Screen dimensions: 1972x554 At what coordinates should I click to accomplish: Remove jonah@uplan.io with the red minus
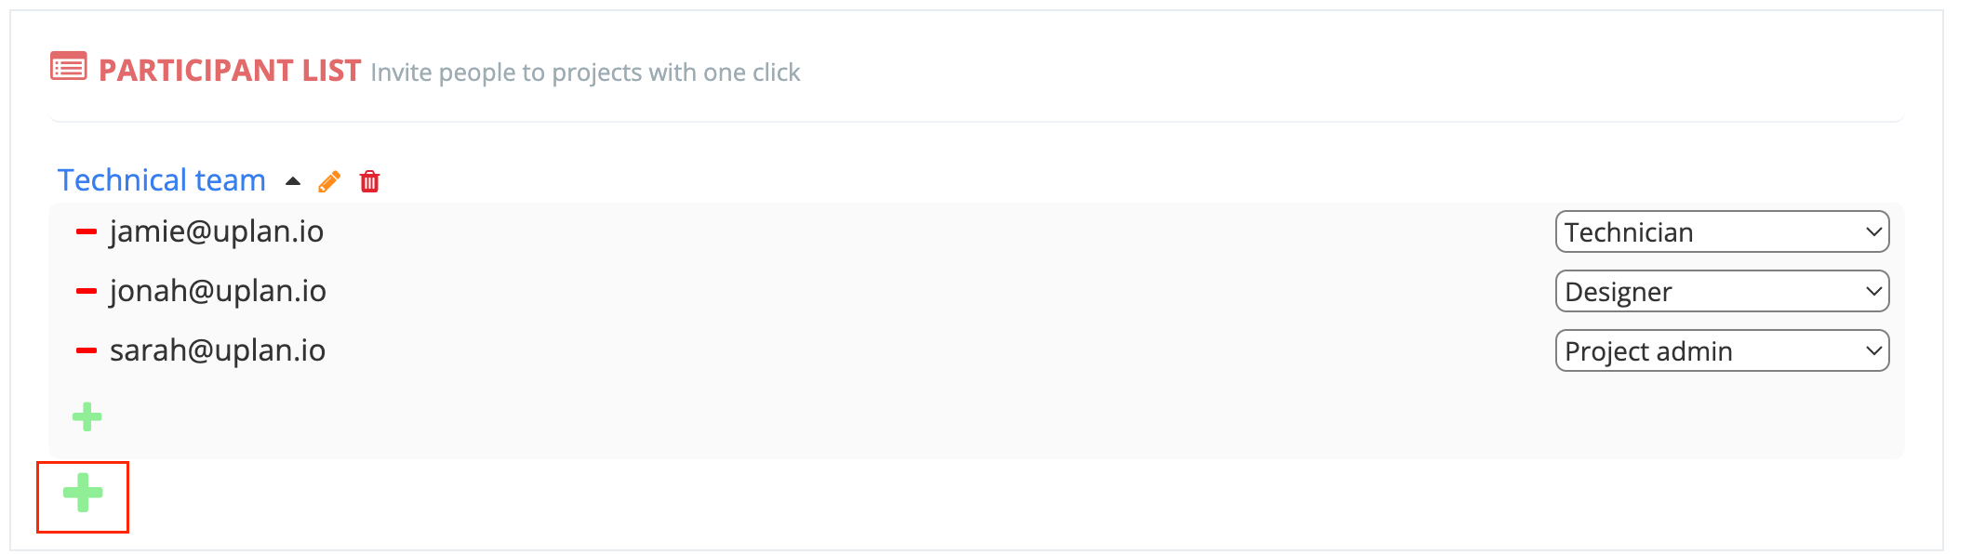(87, 292)
